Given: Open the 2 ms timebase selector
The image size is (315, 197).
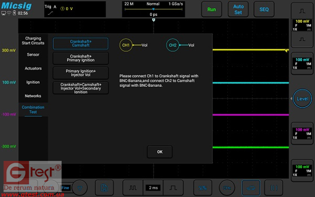Looking at the screenshot, I should [x=153, y=187].
